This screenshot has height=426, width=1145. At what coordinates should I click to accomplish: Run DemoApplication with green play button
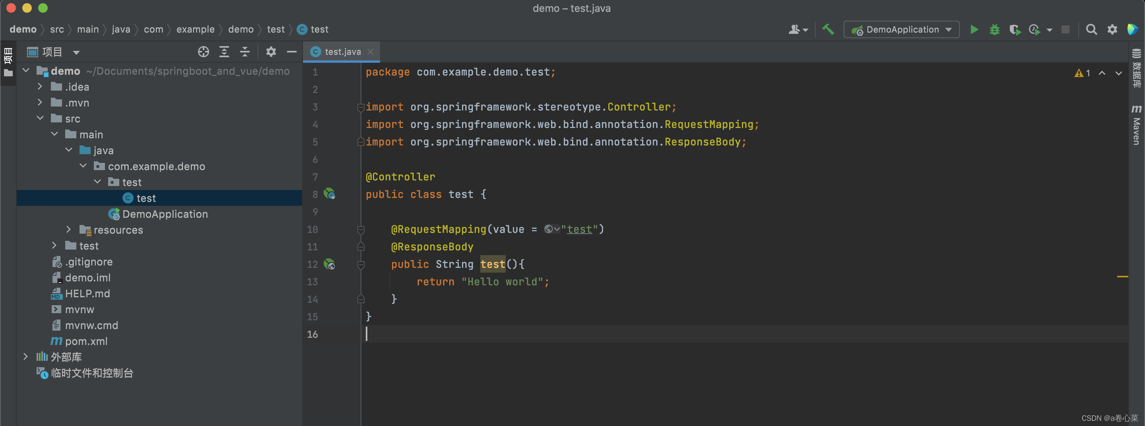click(x=974, y=30)
